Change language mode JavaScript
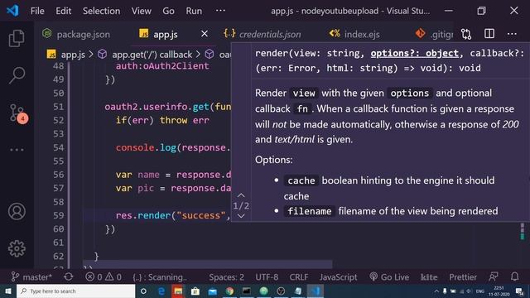Image resolution: width=530 pixels, height=298 pixels. tap(338, 277)
